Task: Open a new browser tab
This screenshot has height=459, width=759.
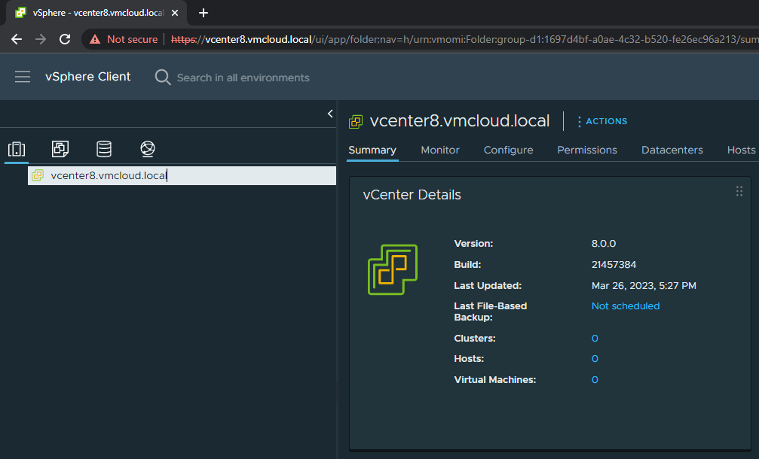Action: click(x=204, y=13)
